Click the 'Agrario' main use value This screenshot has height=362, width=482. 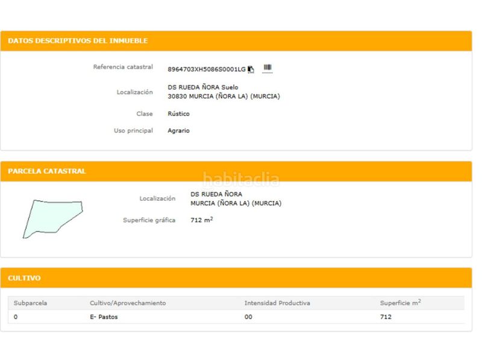tap(178, 130)
